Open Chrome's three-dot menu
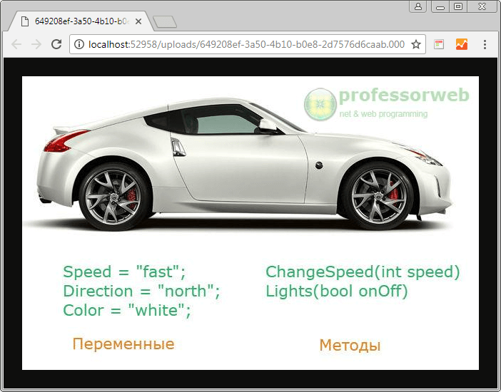Viewport: 501px width, 392px height. tap(485, 44)
